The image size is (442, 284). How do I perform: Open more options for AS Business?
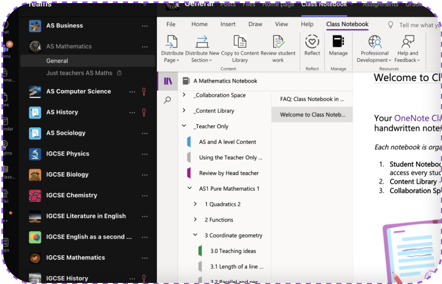coord(144,26)
